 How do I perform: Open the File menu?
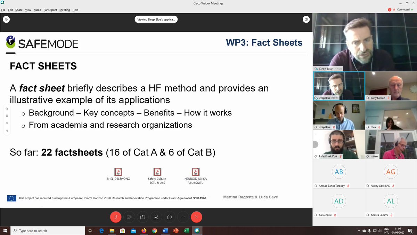3,10
